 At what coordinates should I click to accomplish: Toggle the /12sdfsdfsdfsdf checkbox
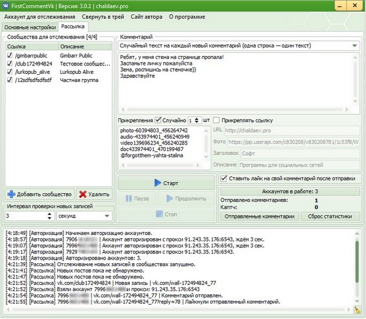point(10,80)
